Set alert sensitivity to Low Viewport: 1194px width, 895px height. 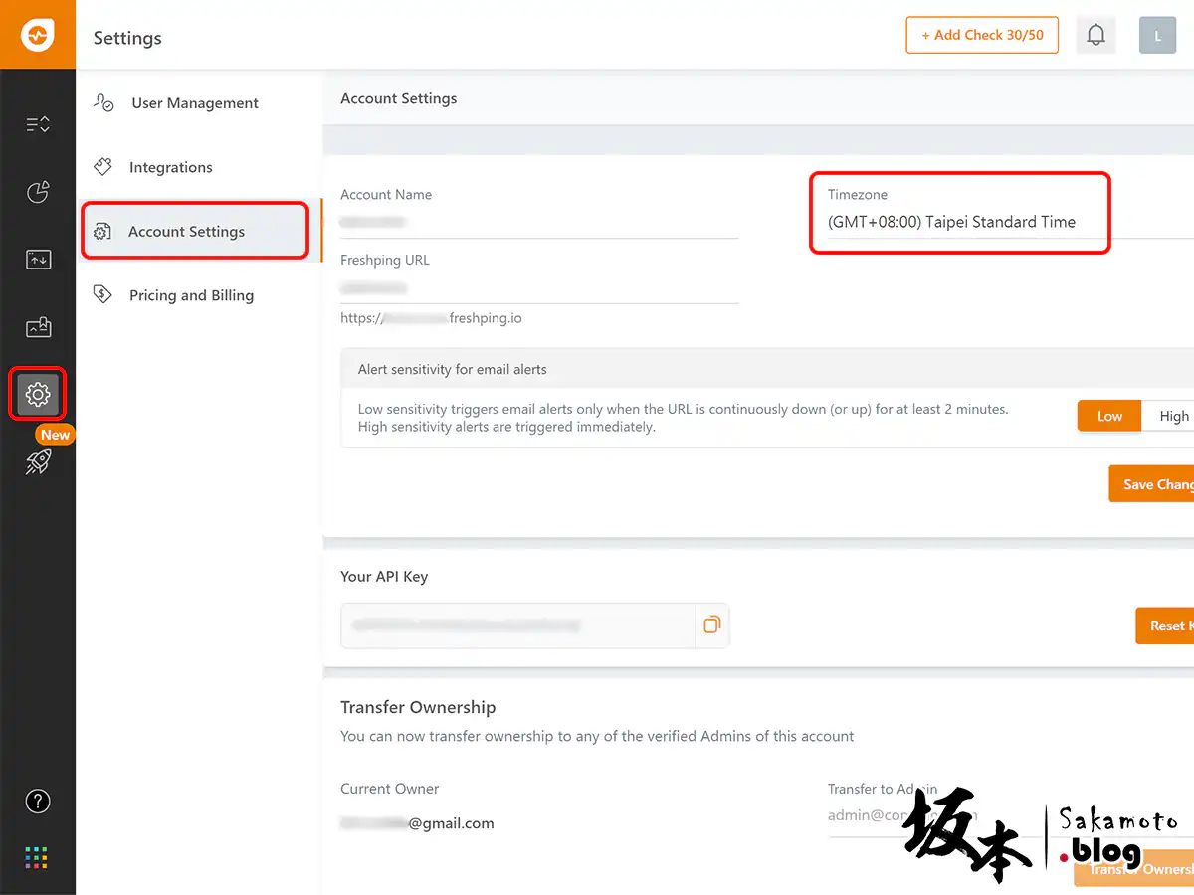coord(1109,417)
